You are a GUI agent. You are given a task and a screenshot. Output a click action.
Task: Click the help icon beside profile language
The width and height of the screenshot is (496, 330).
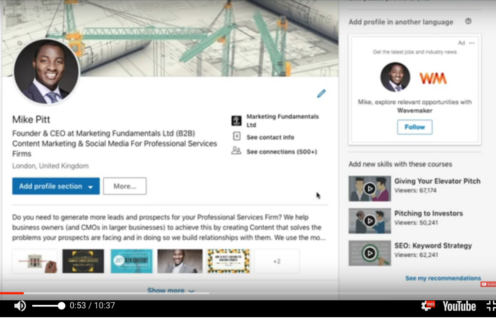[x=468, y=21]
